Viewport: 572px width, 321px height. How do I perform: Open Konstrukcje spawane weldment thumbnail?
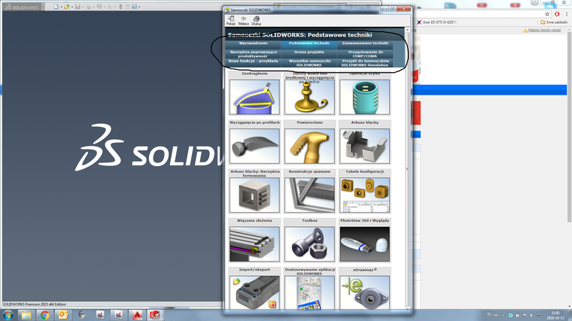pos(309,195)
